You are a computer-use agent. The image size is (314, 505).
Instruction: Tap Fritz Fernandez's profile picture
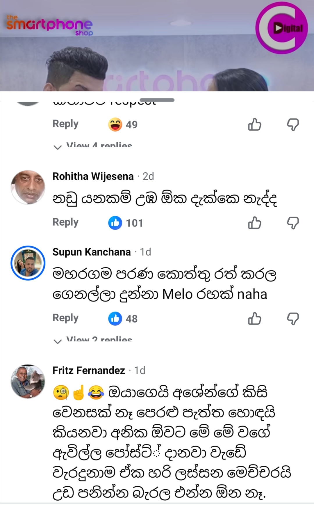click(28, 382)
